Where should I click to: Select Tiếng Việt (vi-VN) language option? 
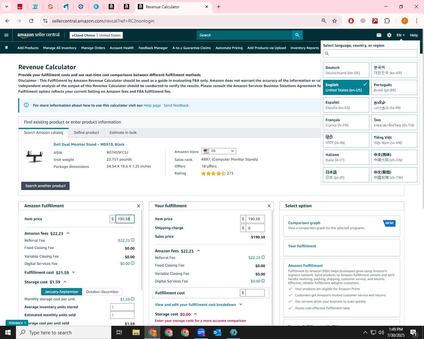(x=394, y=140)
